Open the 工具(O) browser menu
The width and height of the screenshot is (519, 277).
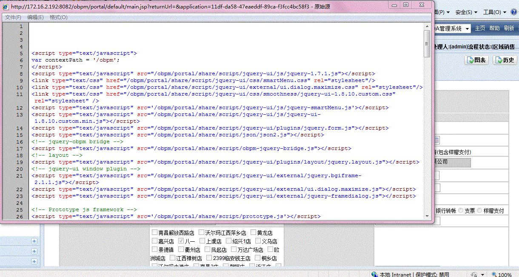pos(494,12)
